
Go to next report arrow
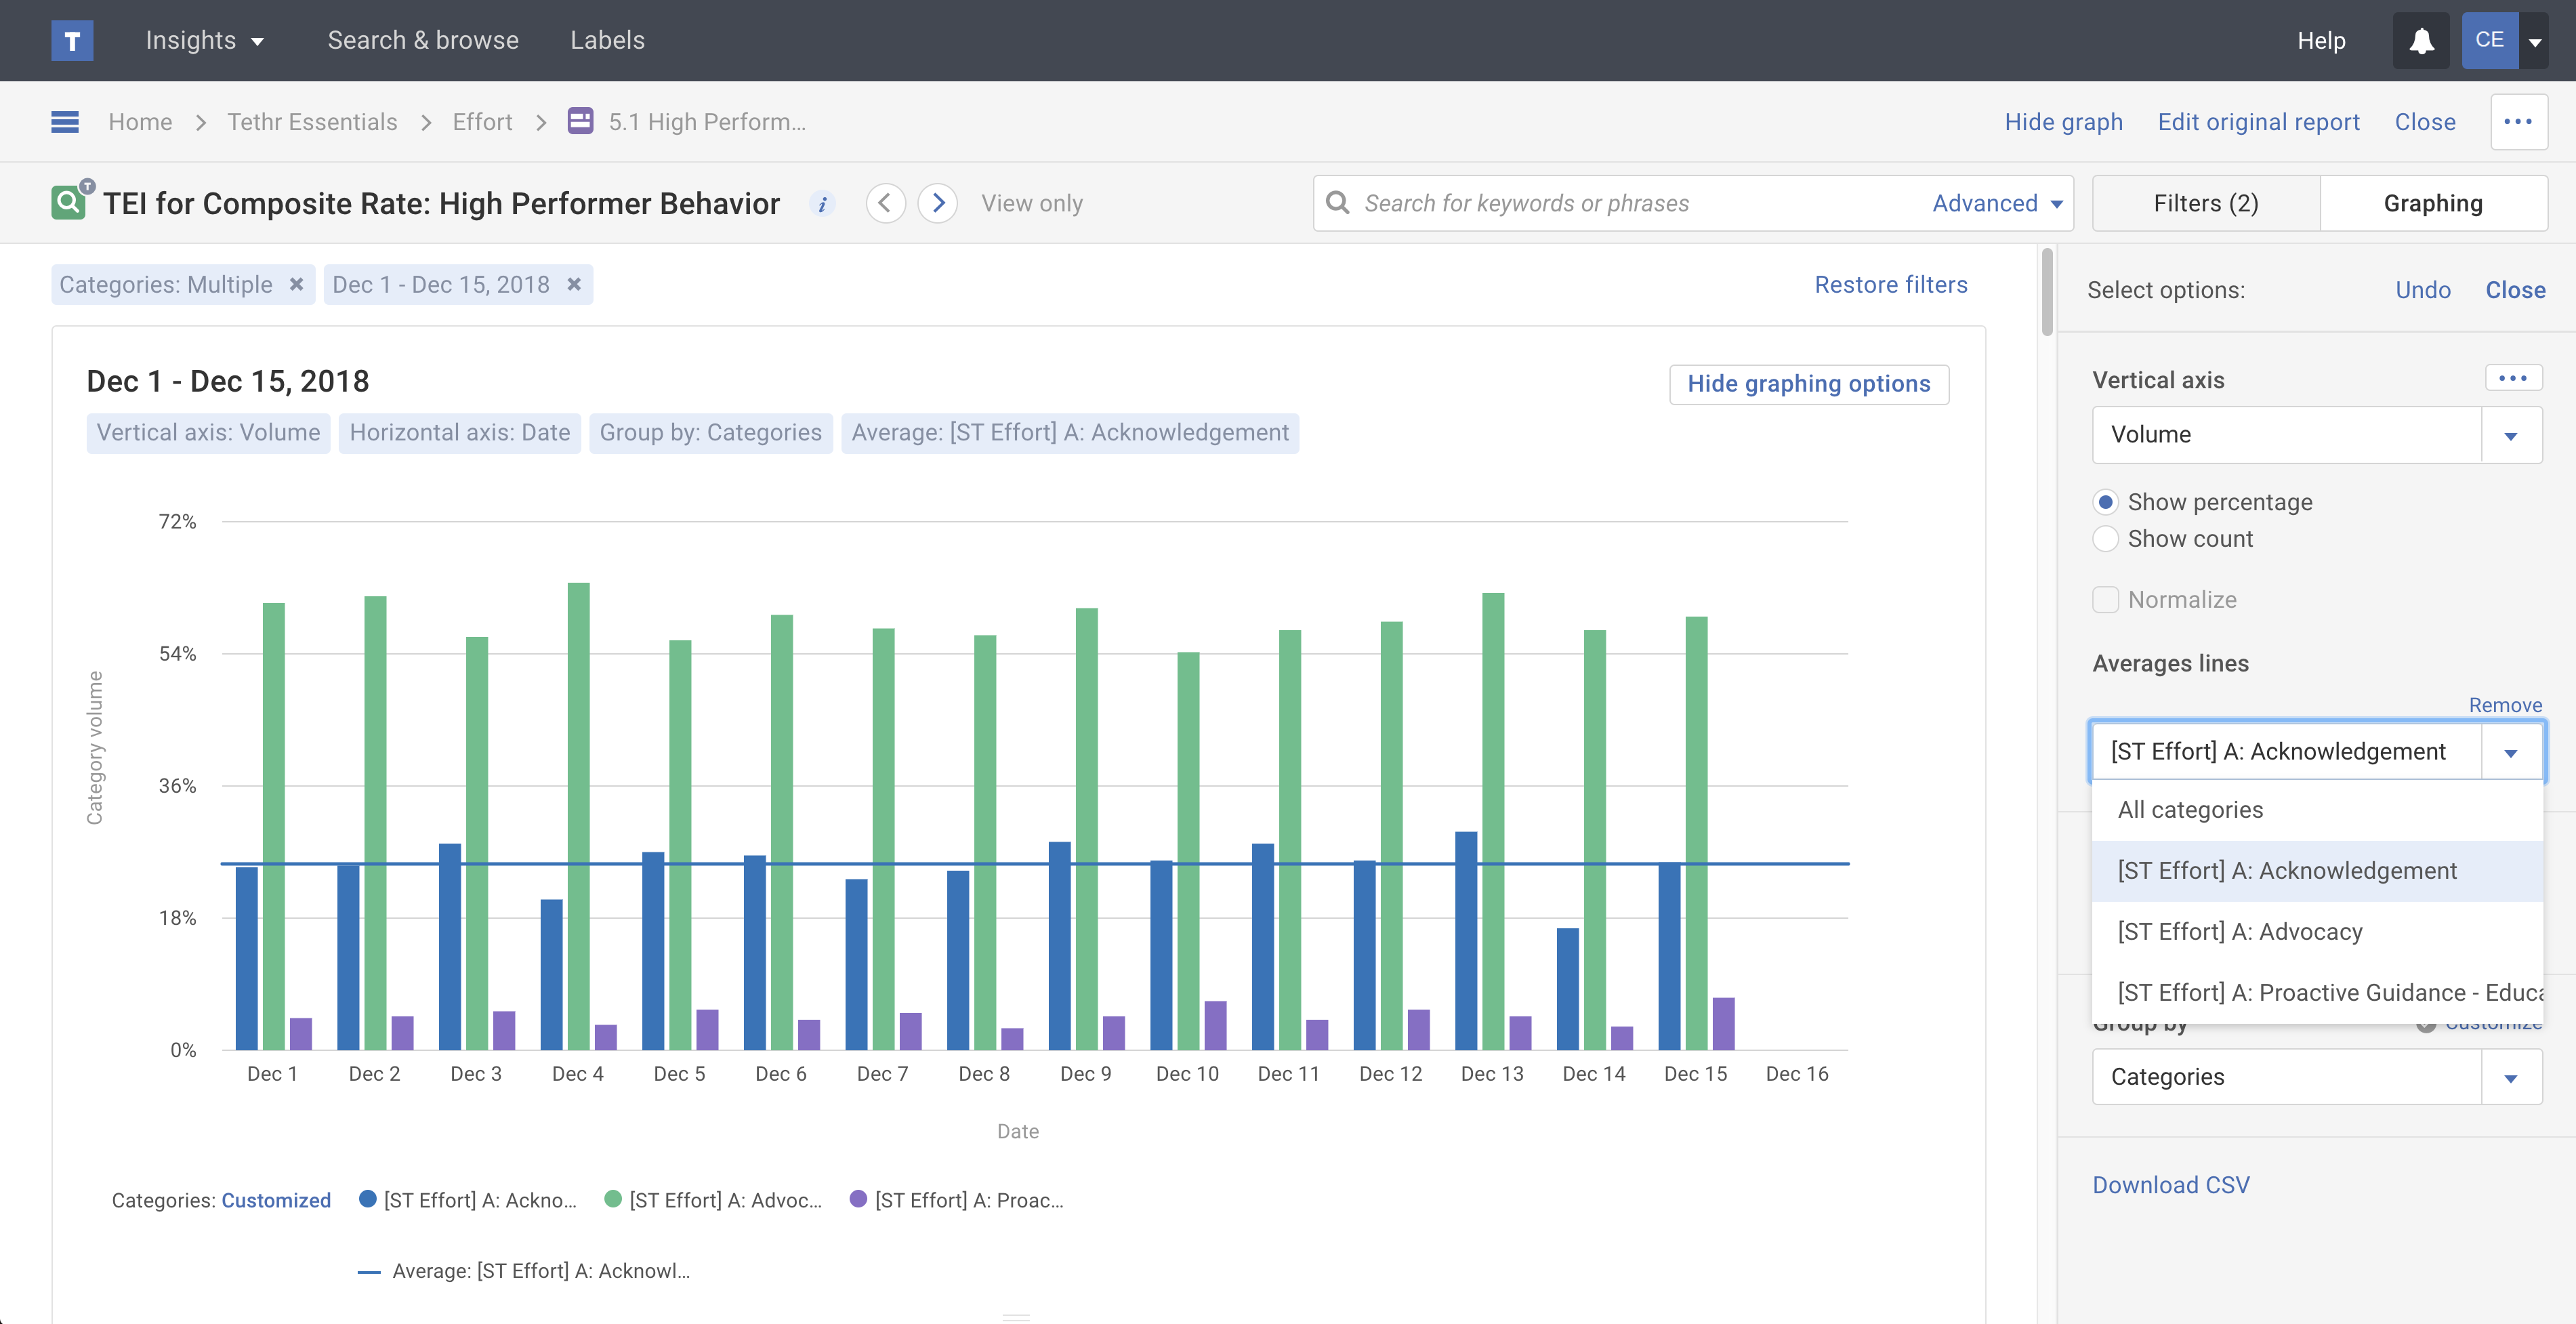937,204
